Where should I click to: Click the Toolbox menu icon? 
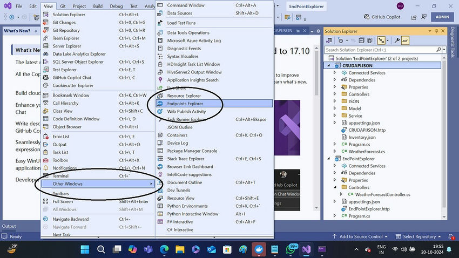tap(46, 160)
